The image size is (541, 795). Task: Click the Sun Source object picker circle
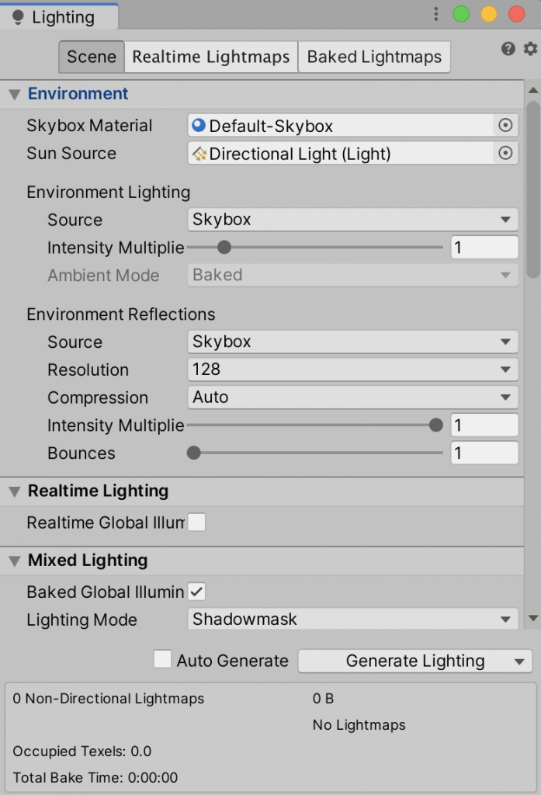(x=505, y=154)
